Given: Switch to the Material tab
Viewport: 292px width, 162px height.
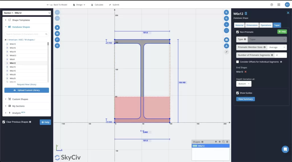Looking at the screenshot, I should pyautogui.click(x=239, y=25).
